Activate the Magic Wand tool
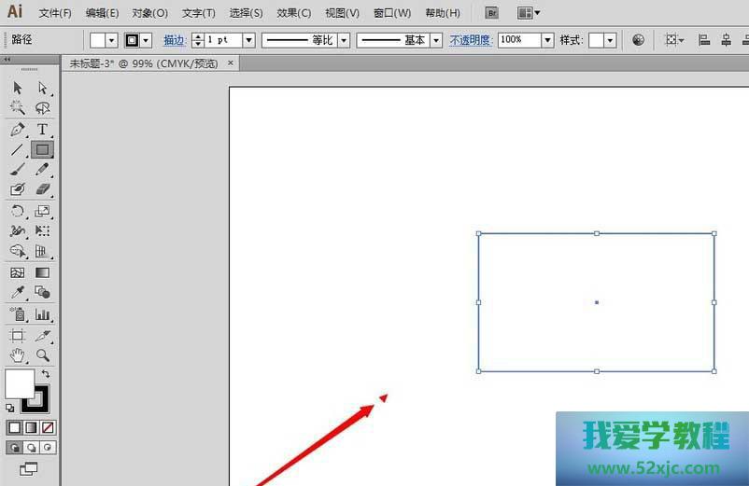The width and height of the screenshot is (749, 486). pos(18,108)
